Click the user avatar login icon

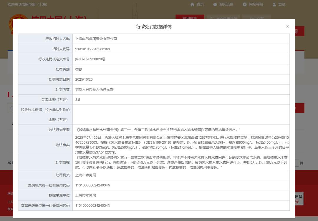click(x=274, y=4)
